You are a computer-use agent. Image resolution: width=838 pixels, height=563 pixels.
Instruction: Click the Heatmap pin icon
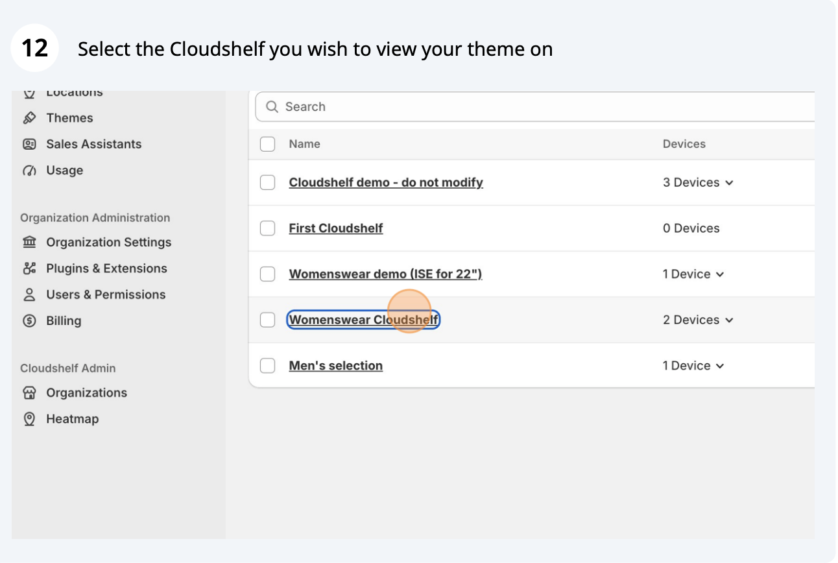click(x=29, y=419)
